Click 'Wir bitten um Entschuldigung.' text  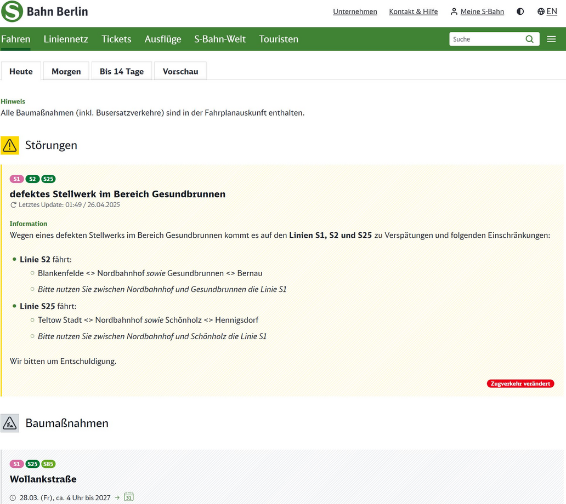coord(63,361)
